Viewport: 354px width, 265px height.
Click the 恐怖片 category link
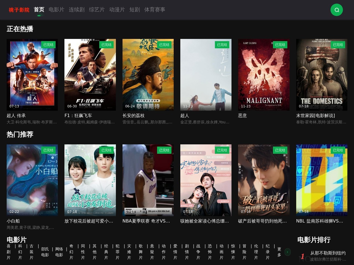point(210,252)
